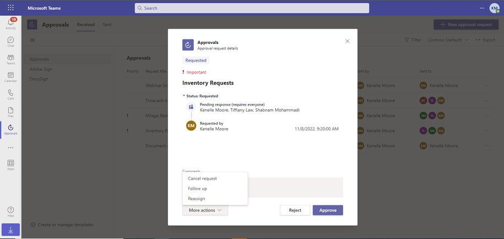Open Teams in the sidebar
Image resolution: width=504 pixels, height=239 pixels.
(10, 59)
